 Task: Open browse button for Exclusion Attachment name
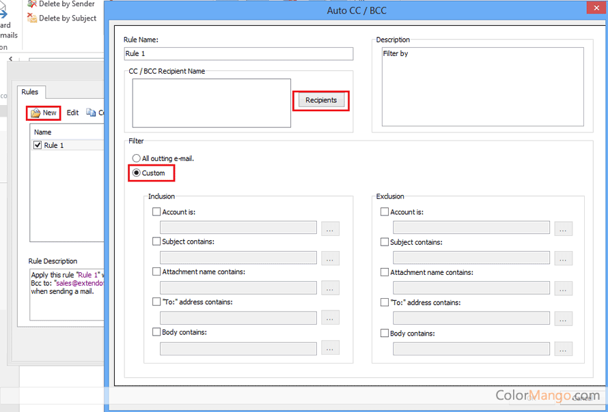pyautogui.click(x=563, y=289)
